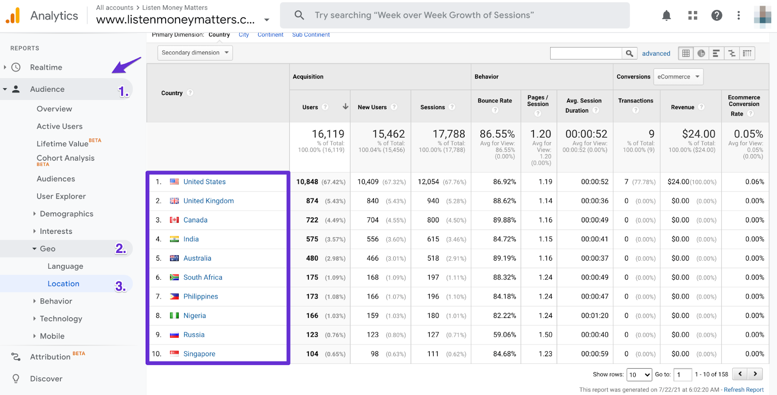Click the Realtime clock icon
The image size is (777, 395).
pyautogui.click(x=16, y=67)
